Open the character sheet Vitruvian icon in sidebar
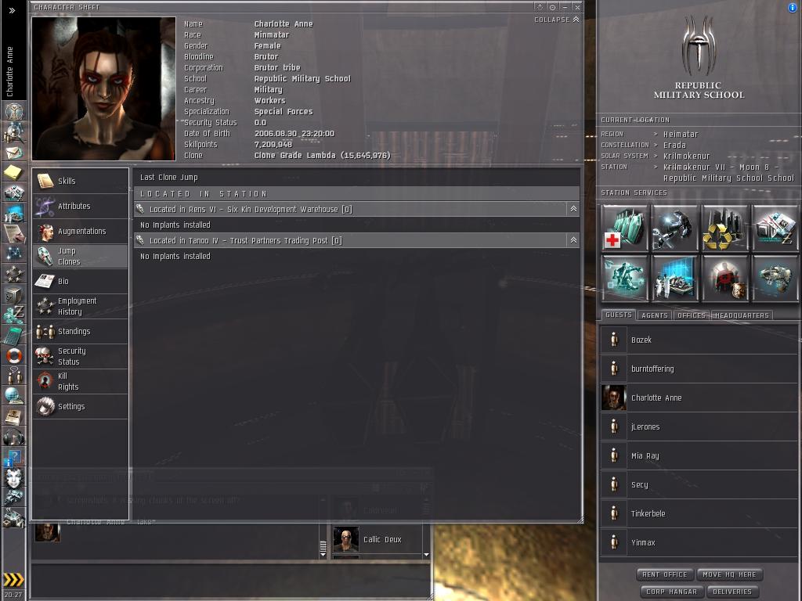 coord(14,111)
